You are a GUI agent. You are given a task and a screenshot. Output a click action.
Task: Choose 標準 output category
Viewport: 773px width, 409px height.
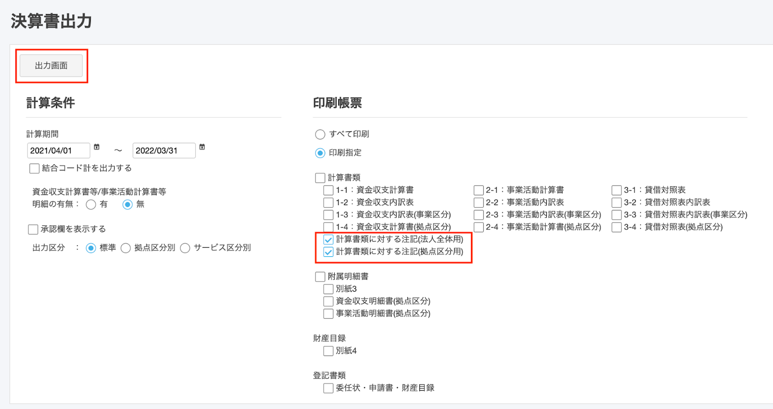(x=91, y=248)
